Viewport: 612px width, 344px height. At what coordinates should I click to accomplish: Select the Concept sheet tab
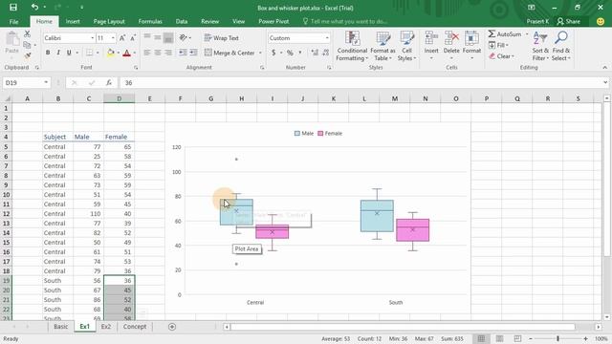click(x=135, y=327)
